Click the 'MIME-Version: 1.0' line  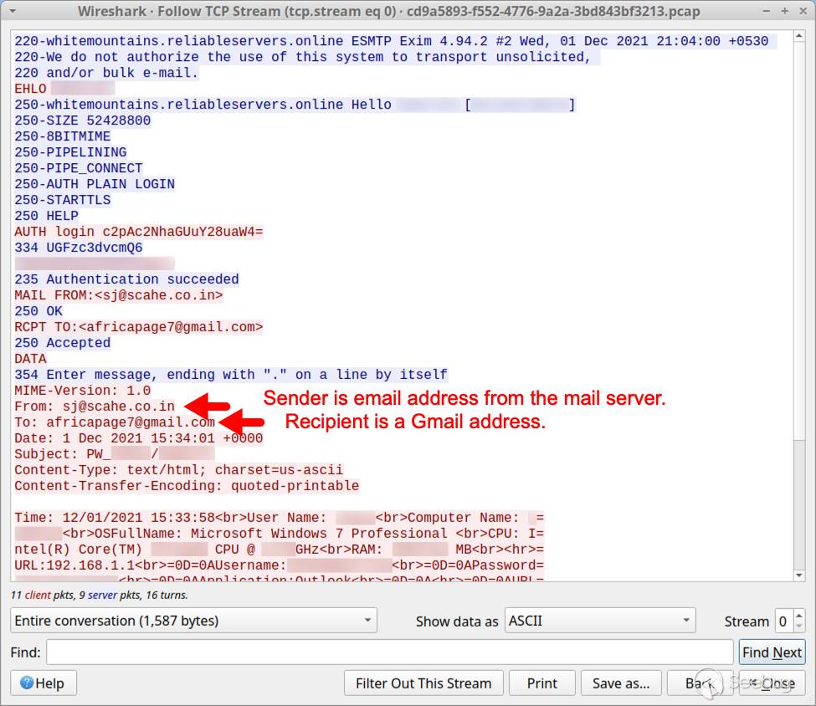coord(82,390)
